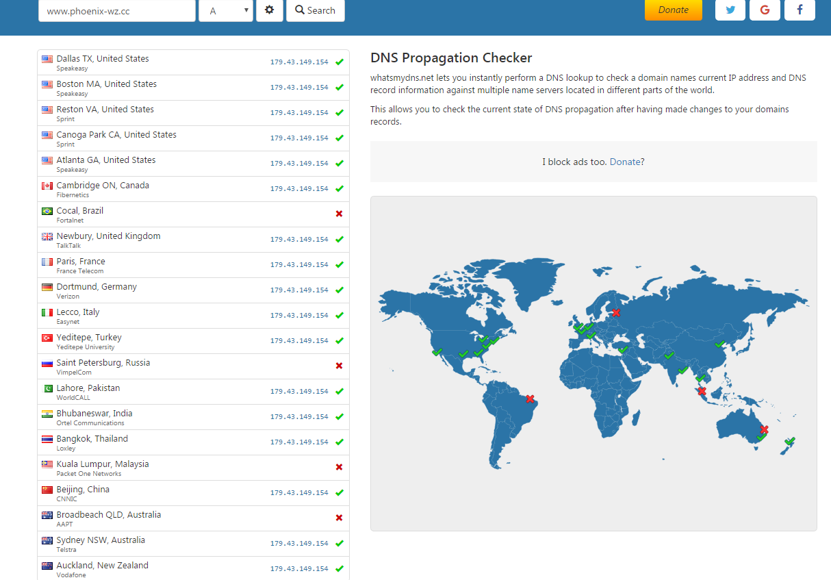Viewport: 831px width, 580px height.
Task: Click the France flag beside Paris
Action: (x=47, y=262)
